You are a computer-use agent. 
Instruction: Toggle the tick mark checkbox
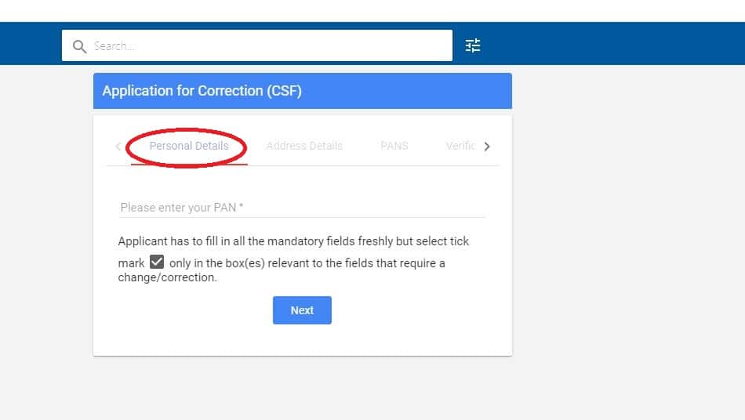(x=157, y=262)
